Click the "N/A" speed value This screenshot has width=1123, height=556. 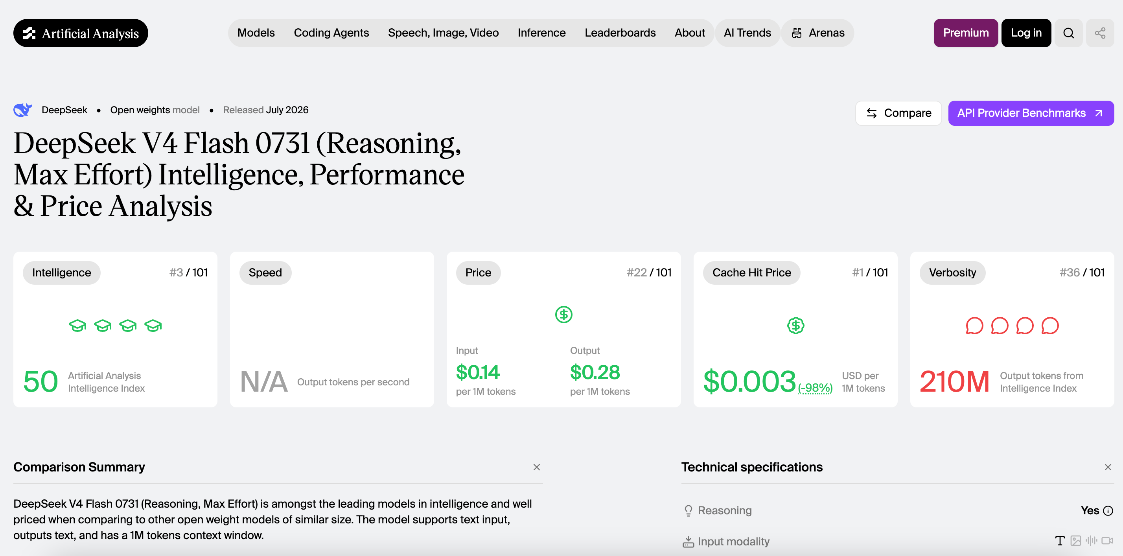coord(264,381)
